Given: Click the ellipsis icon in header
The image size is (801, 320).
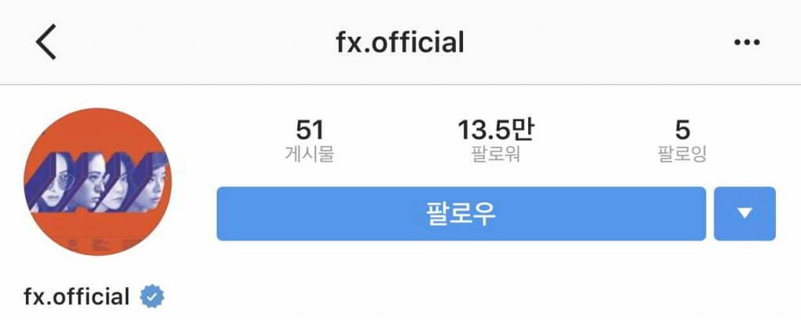Looking at the screenshot, I should click(747, 42).
